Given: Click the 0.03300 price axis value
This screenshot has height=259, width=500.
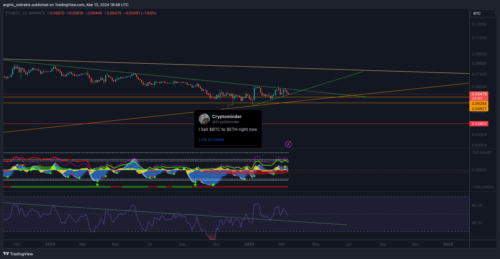Looking at the screenshot, I should tap(478, 135).
